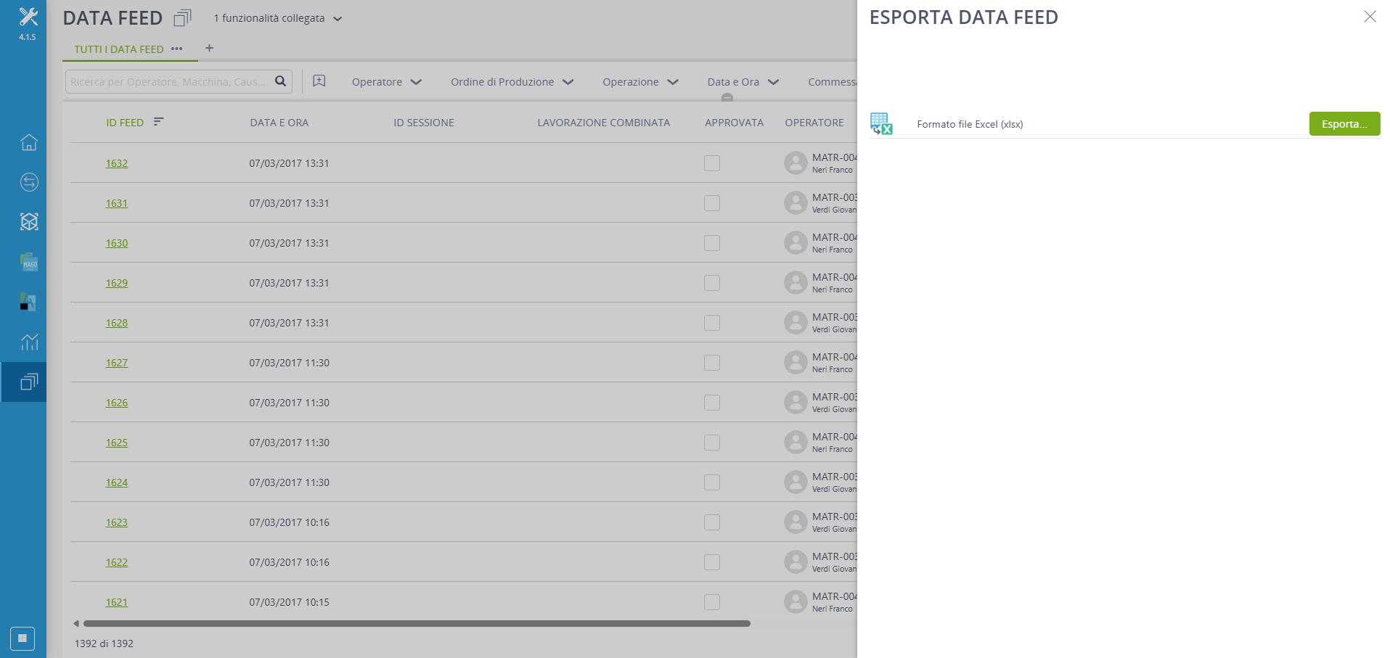
Task: Tick the Approvata checkbox for feed 1623
Action: pyautogui.click(x=712, y=522)
